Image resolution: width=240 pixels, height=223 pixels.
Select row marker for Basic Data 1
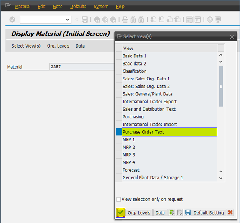119,56
